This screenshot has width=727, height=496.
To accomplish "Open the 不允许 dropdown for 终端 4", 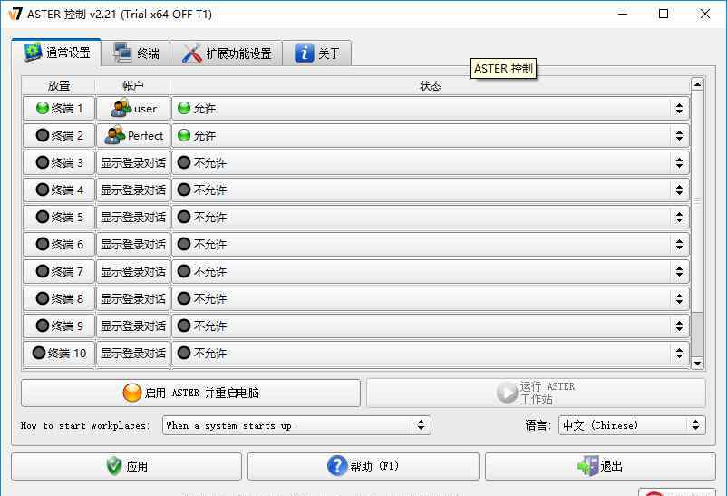I will pos(431,190).
